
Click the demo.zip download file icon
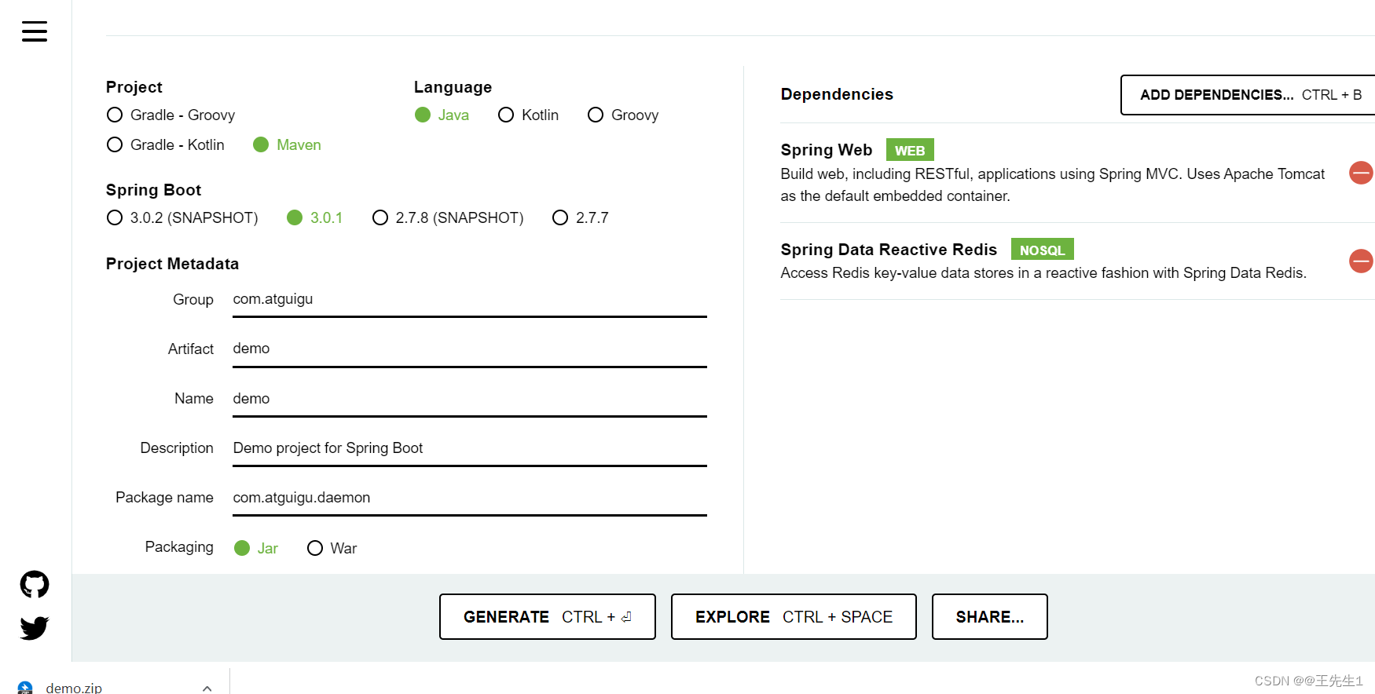pyautogui.click(x=25, y=688)
